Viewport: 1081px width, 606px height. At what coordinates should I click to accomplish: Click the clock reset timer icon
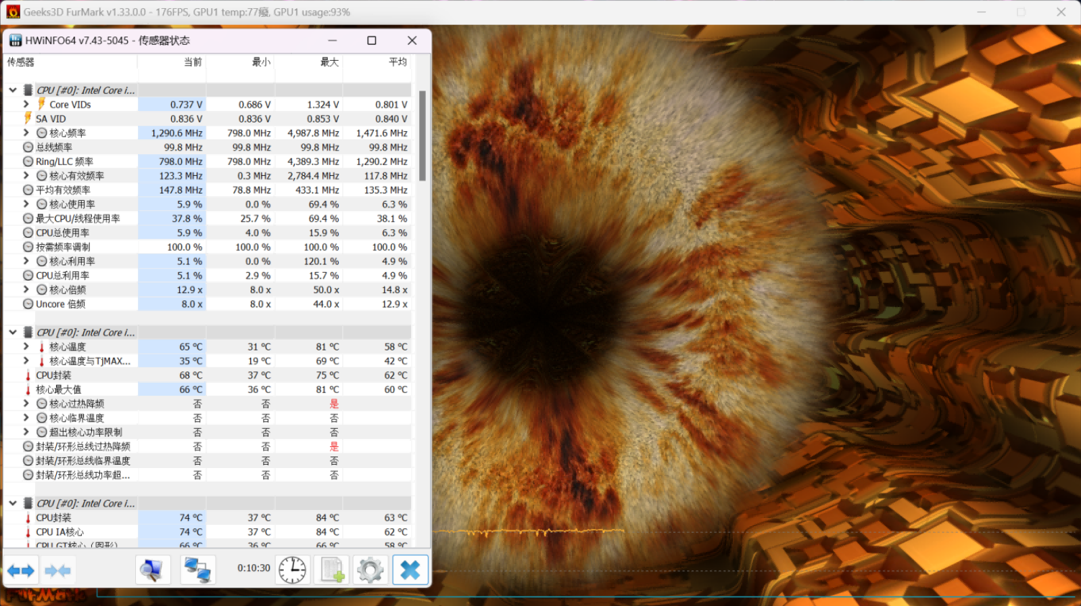293,570
